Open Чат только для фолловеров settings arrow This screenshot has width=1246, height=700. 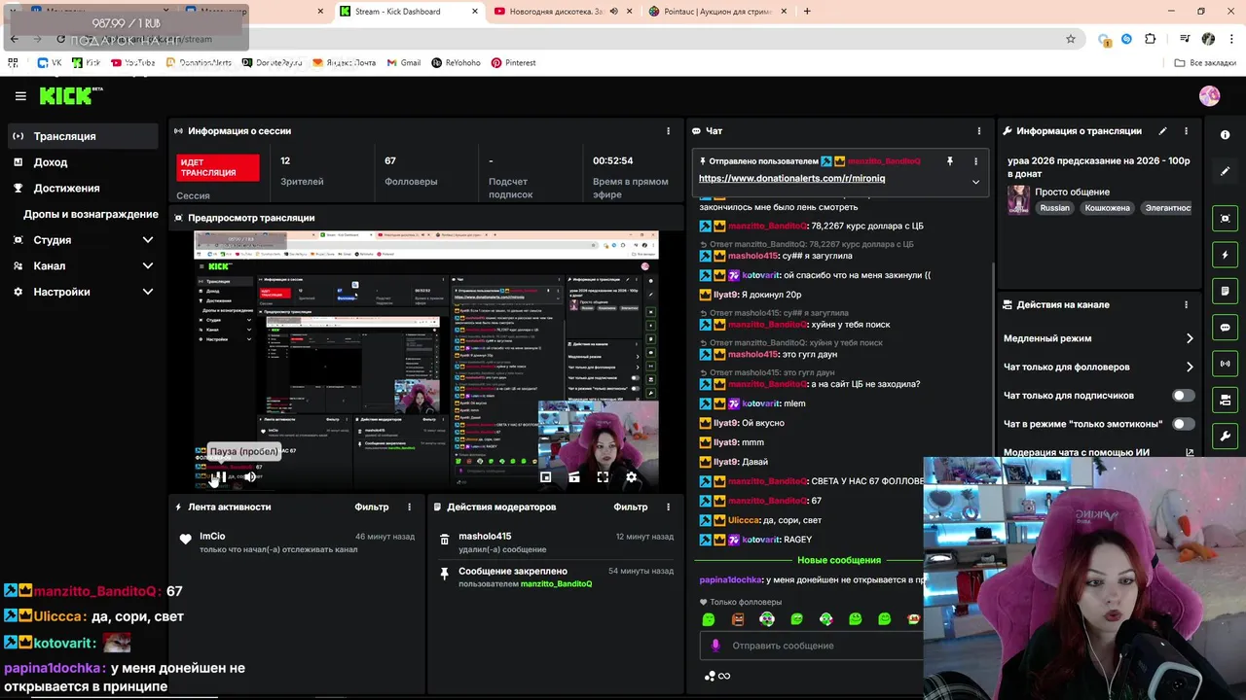click(1189, 367)
